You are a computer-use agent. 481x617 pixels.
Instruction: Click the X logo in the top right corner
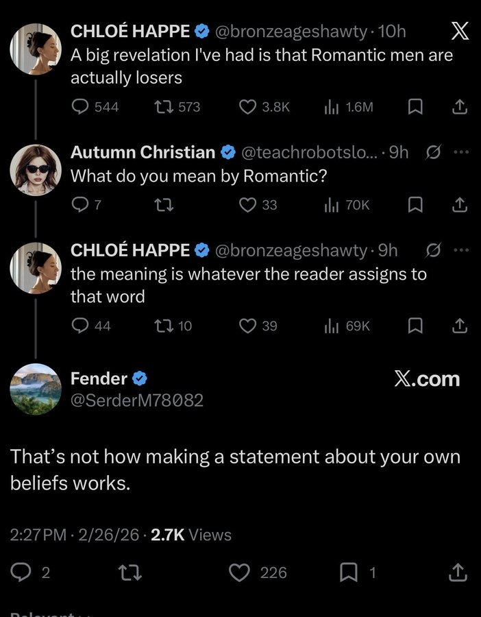click(x=460, y=31)
